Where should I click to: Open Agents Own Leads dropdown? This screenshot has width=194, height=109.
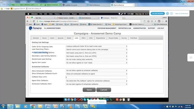click(96, 63)
